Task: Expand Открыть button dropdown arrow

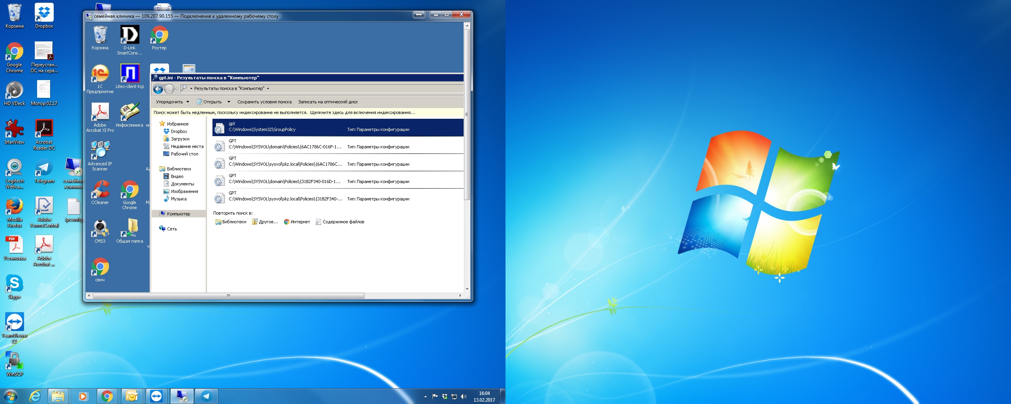Action: pyautogui.click(x=229, y=102)
